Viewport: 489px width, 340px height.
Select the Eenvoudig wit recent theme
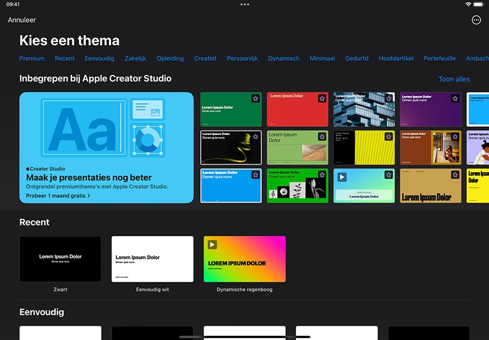click(152, 259)
